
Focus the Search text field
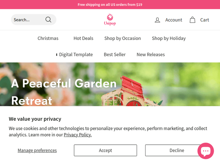point(28,20)
